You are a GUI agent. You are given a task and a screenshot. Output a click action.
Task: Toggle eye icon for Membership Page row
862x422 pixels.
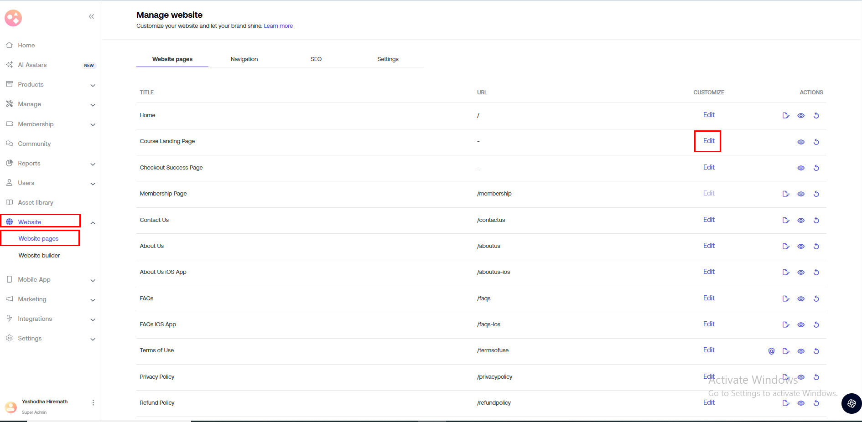pyautogui.click(x=801, y=194)
